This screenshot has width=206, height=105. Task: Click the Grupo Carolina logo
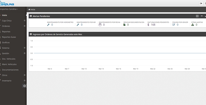coord(7,3)
